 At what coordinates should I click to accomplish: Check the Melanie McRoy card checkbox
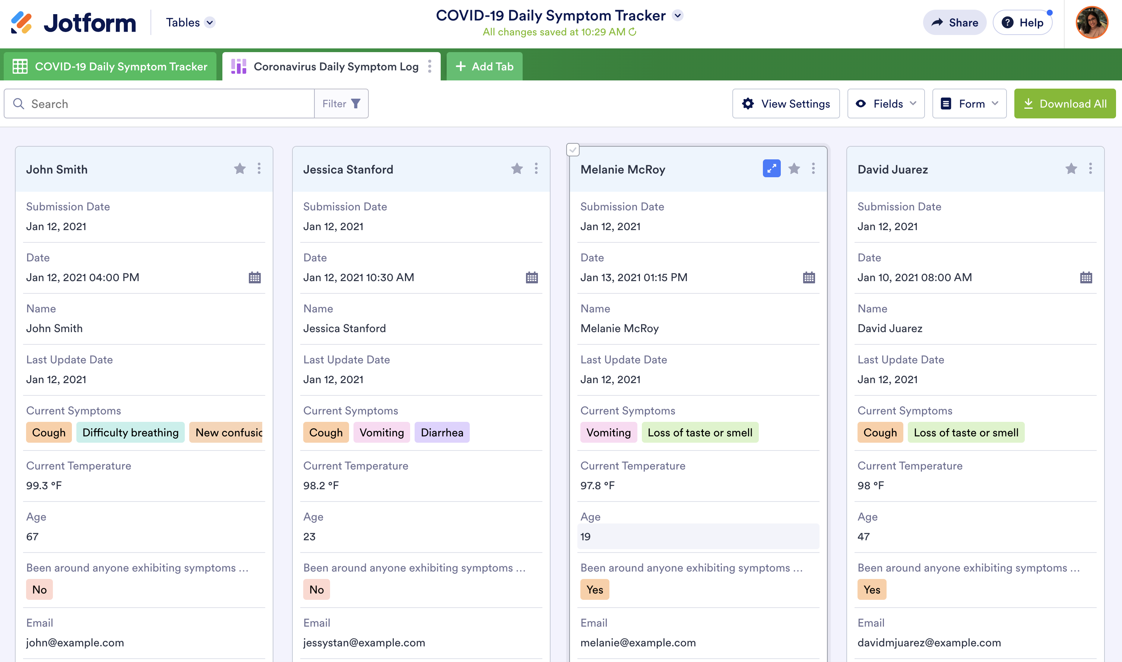(x=573, y=149)
